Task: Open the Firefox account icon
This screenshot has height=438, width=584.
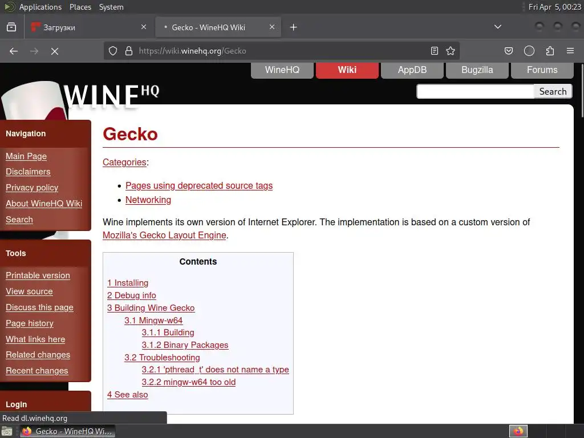Action: [x=529, y=51]
